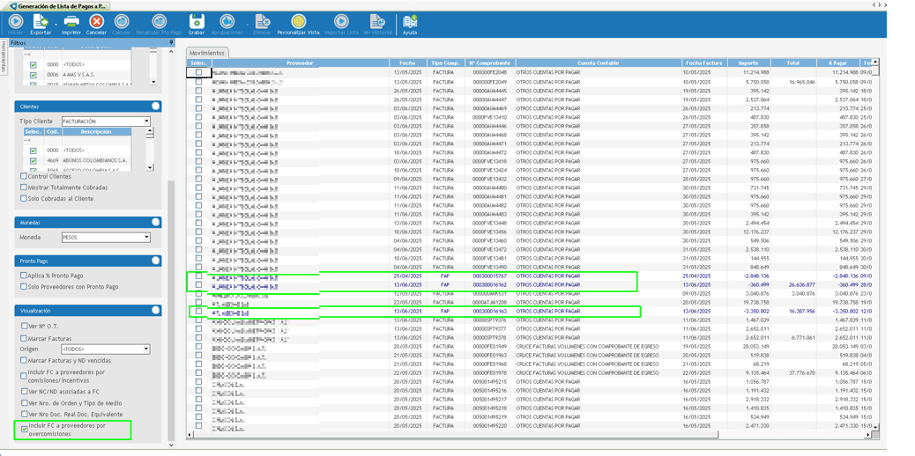Open the Origen combo box
This screenshot has height=456, width=915.
point(146,349)
